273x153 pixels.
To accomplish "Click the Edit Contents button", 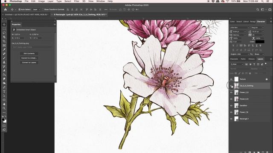I will click(x=29, y=54).
